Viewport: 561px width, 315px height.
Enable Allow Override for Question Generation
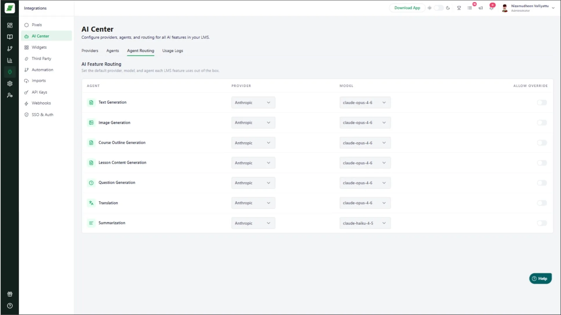[542, 183]
